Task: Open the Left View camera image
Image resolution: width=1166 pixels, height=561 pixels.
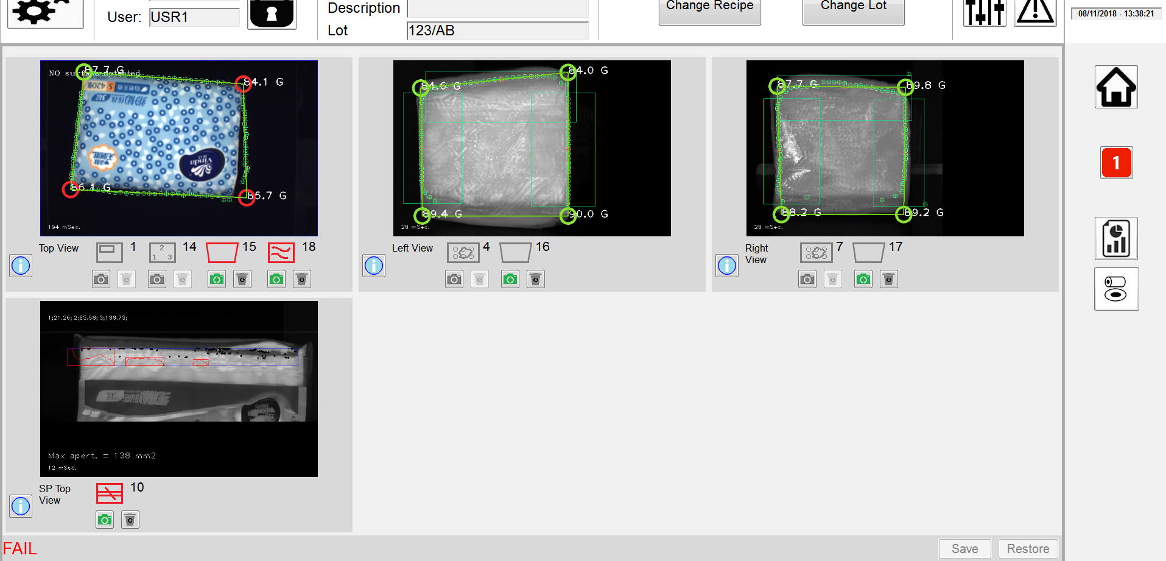Action: coord(532,148)
